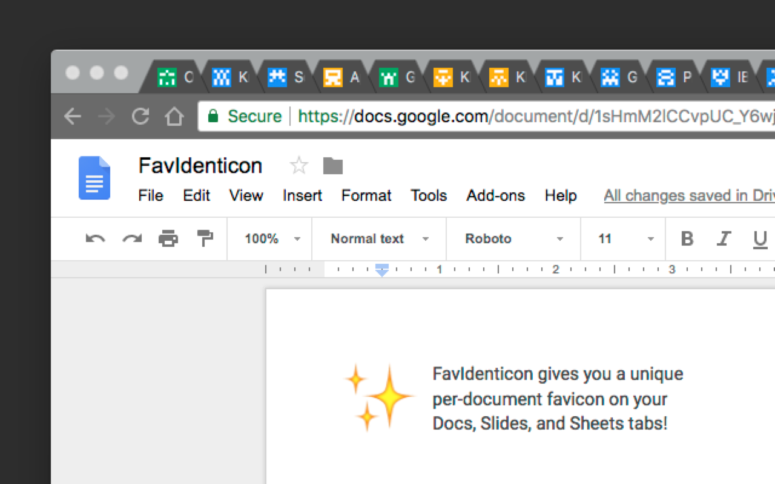Open the Add-ons menu
Screen dimensions: 775x484
click(495, 195)
